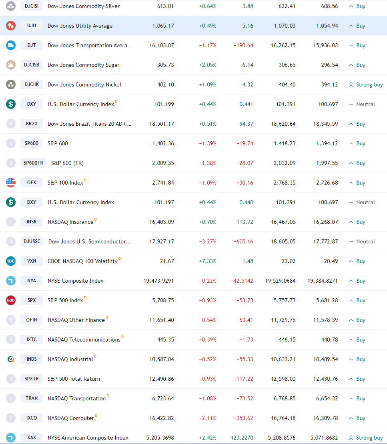387x444 pixels.
Task: Open NASDAQ Computer link
Action: 71,418
